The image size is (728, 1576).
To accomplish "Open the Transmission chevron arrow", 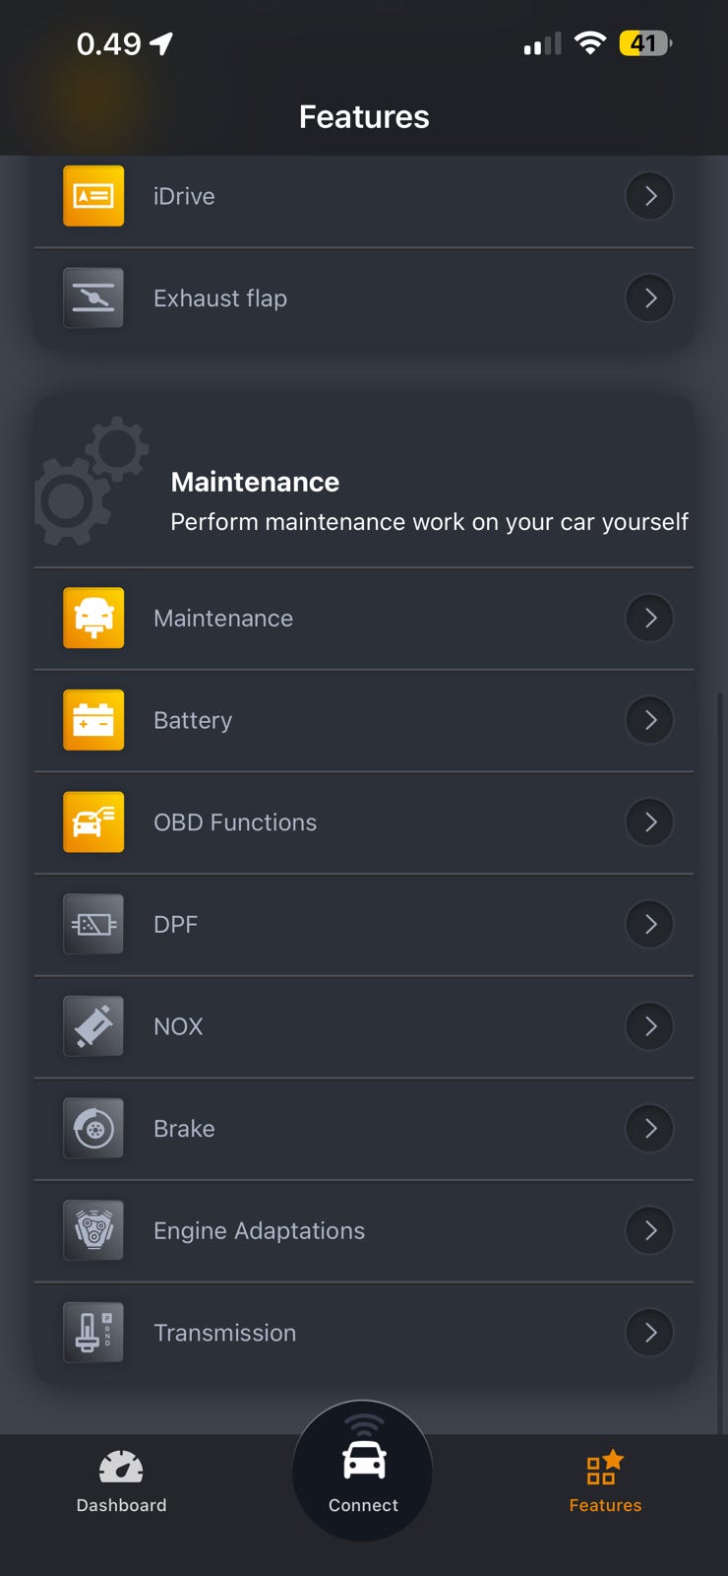I will [x=649, y=1333].
